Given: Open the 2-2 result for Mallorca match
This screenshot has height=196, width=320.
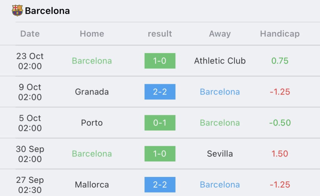Looking at the screenshot, I should tap(160, 184).
